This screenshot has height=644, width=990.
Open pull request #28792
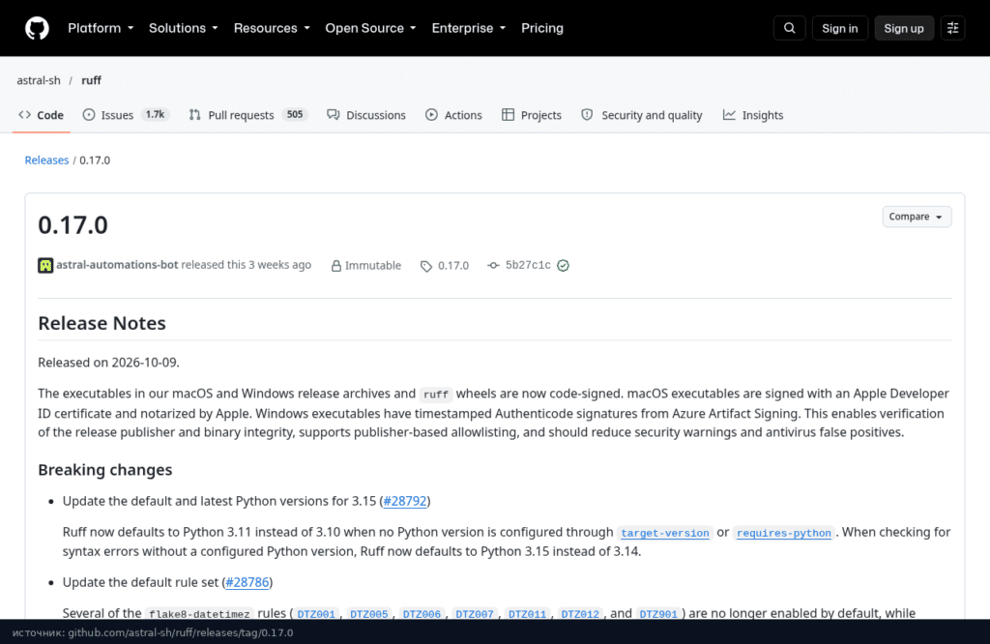[405, 501]
